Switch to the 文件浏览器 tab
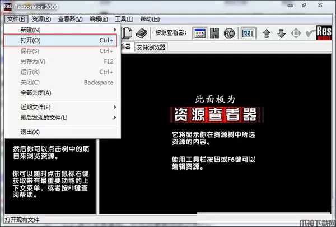Viewport: 336px width, 227px height. click(151, 47)
